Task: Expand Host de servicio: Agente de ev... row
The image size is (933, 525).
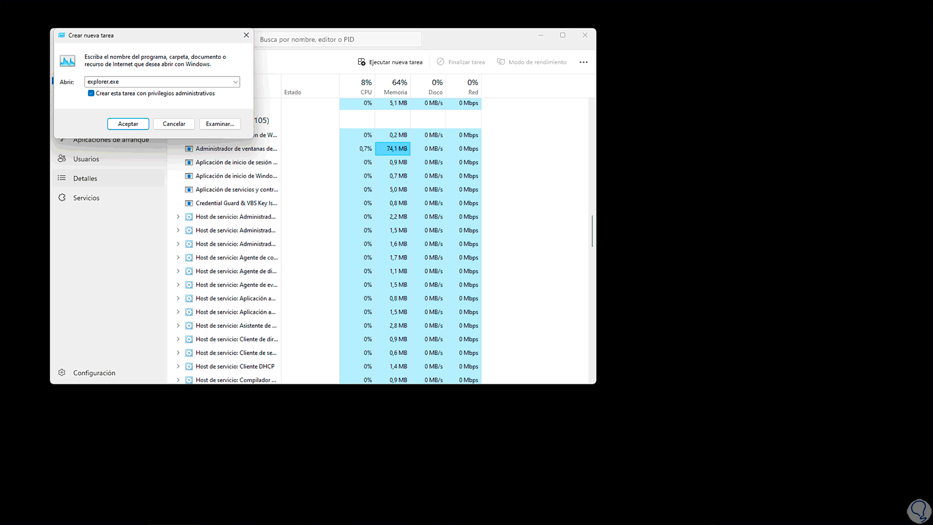Action: [x=178, y=285]
